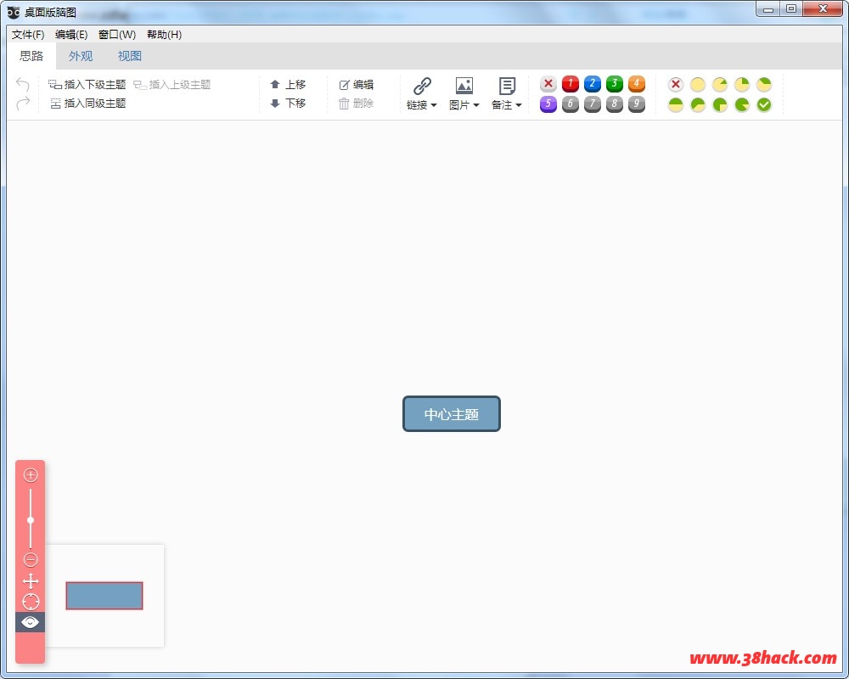The image size is (849, 679).
Task: Open the 文件(F) menu
Action: [28, 35]
